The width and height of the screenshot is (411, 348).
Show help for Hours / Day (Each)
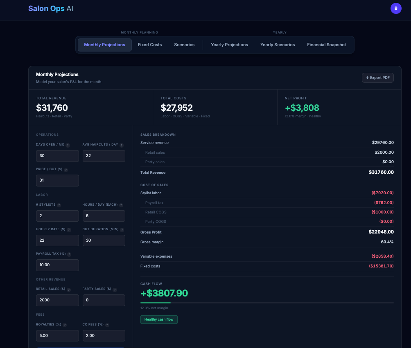pos(121,205)
